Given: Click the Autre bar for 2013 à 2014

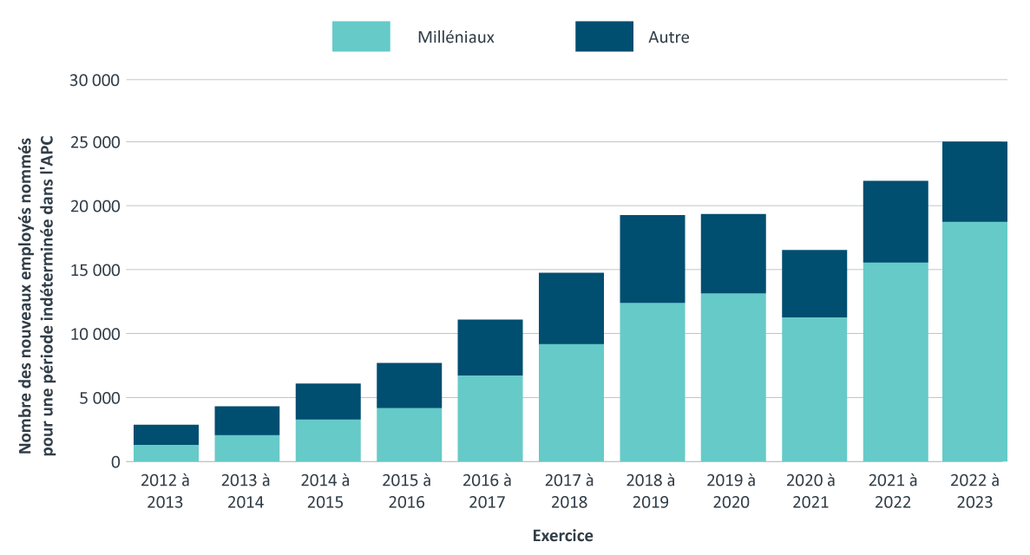Looking at the screenshot, I should [x=246, y=421].
